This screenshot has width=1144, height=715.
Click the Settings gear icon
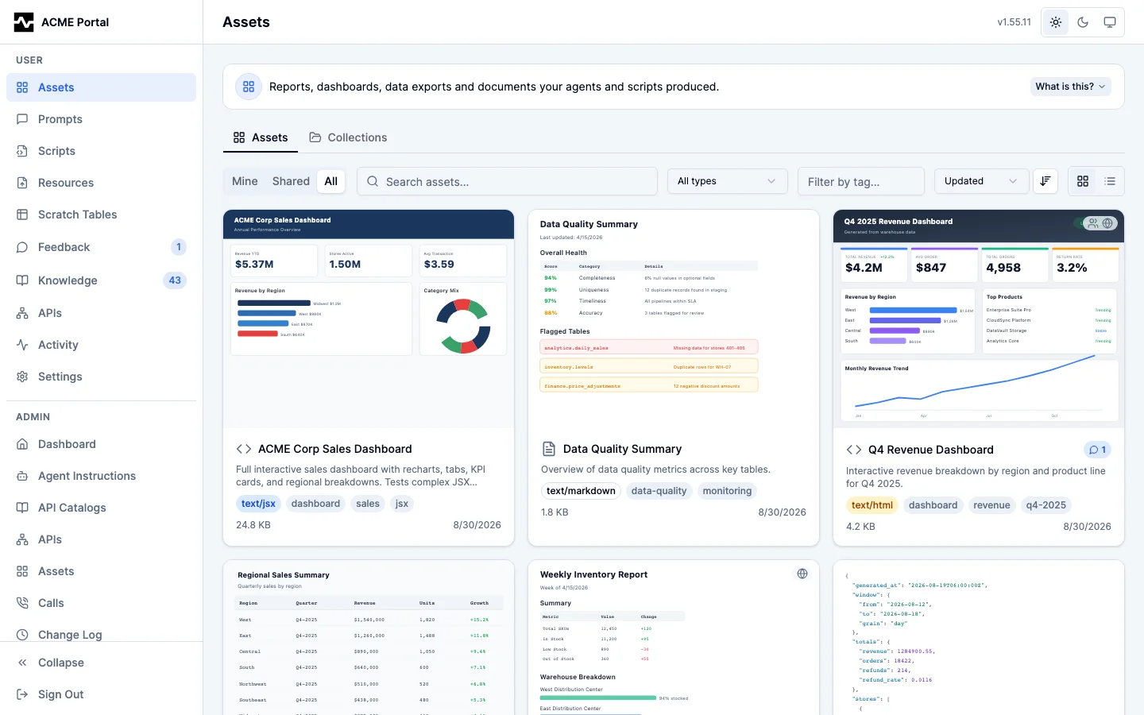tap(22, 377)
